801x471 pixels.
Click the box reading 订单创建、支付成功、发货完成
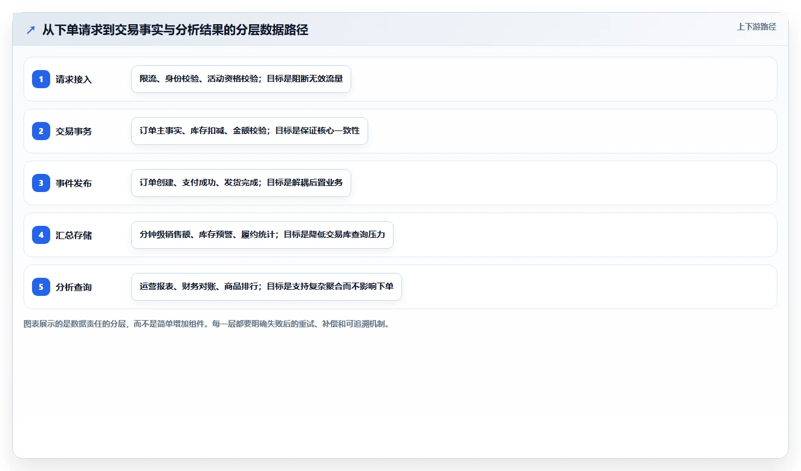pyautogui.click(x=241, y=183)
